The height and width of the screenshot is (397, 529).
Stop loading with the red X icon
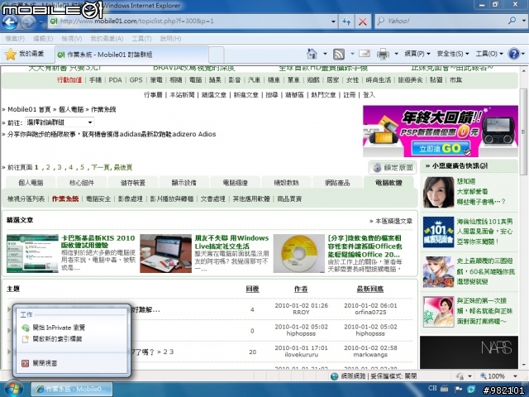pos(363,22)
